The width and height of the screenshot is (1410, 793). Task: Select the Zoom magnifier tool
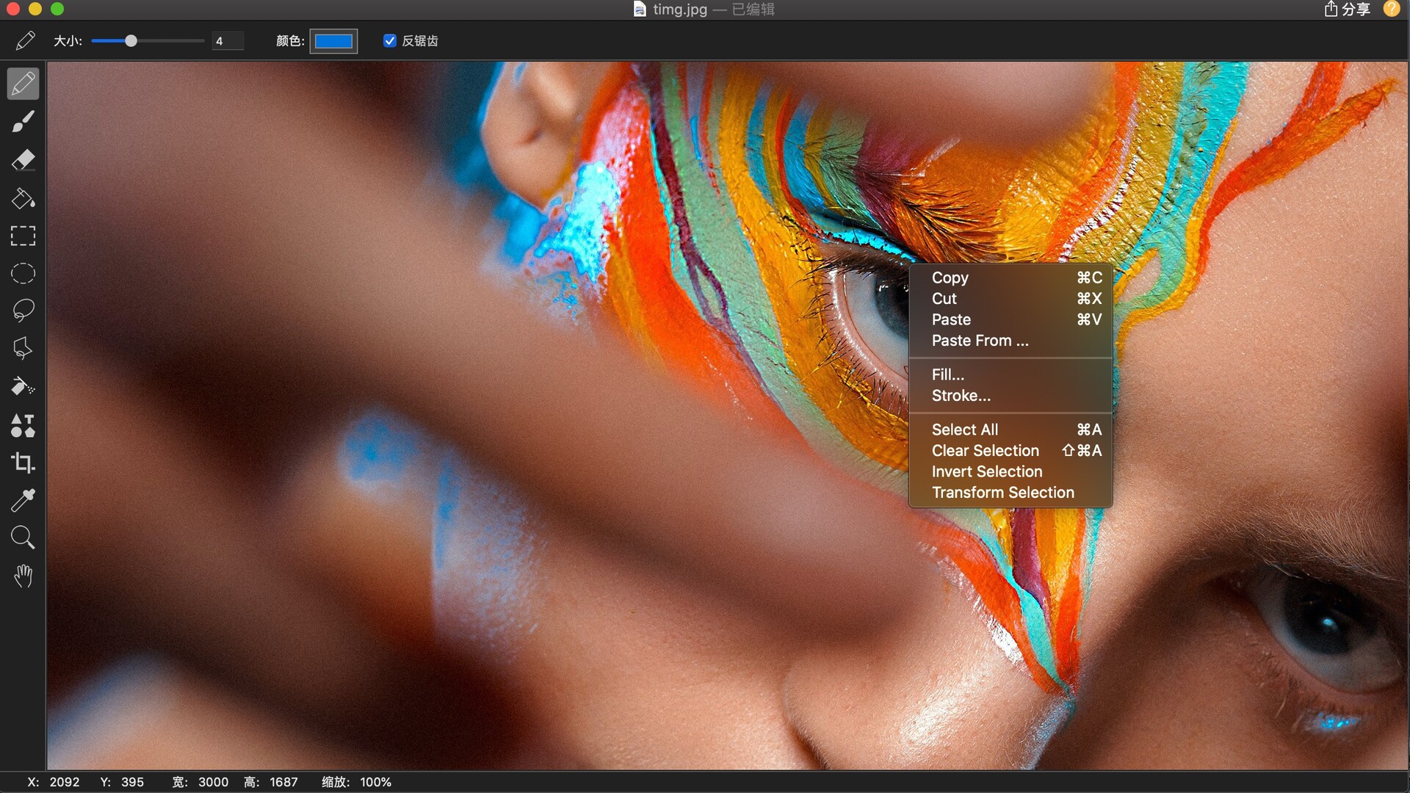pos(23,538)
